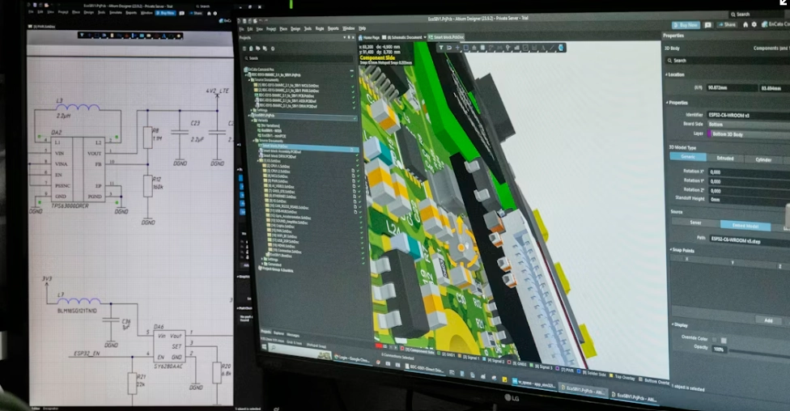Click the first icon in Projects panel toolbar
This screenshot has height=411, width=790.
point(244,49)
